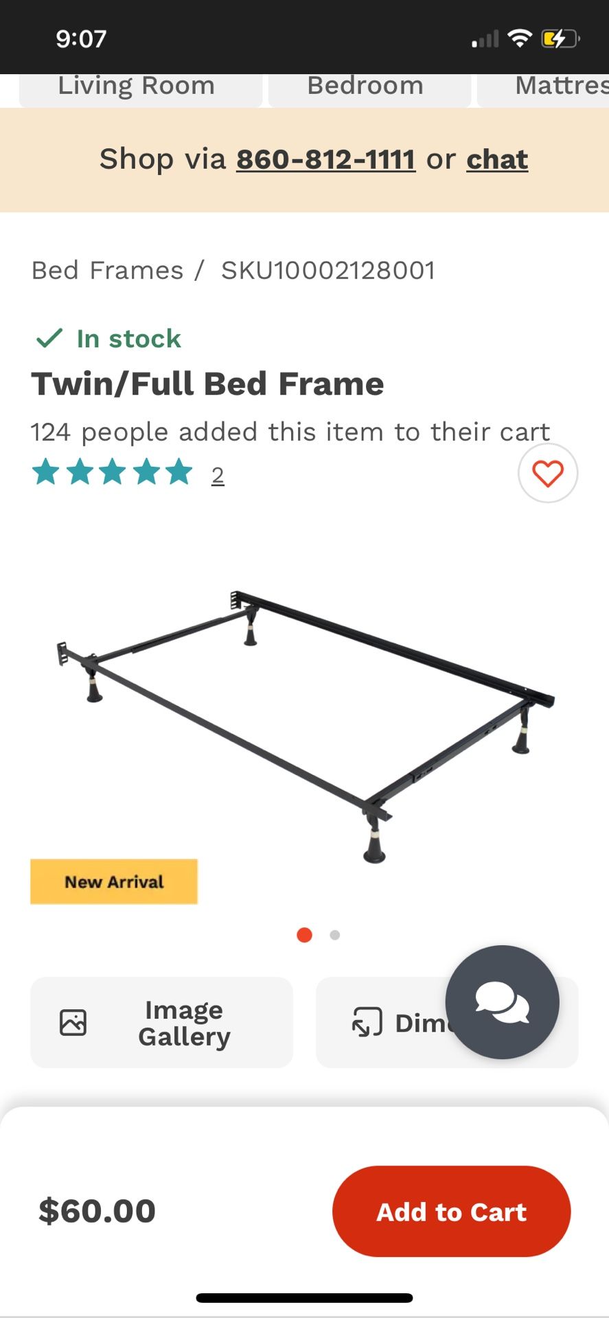This screenshot has width=609, height=1318.
Task: Open the chat link in the banner
Action: [497, 159]
